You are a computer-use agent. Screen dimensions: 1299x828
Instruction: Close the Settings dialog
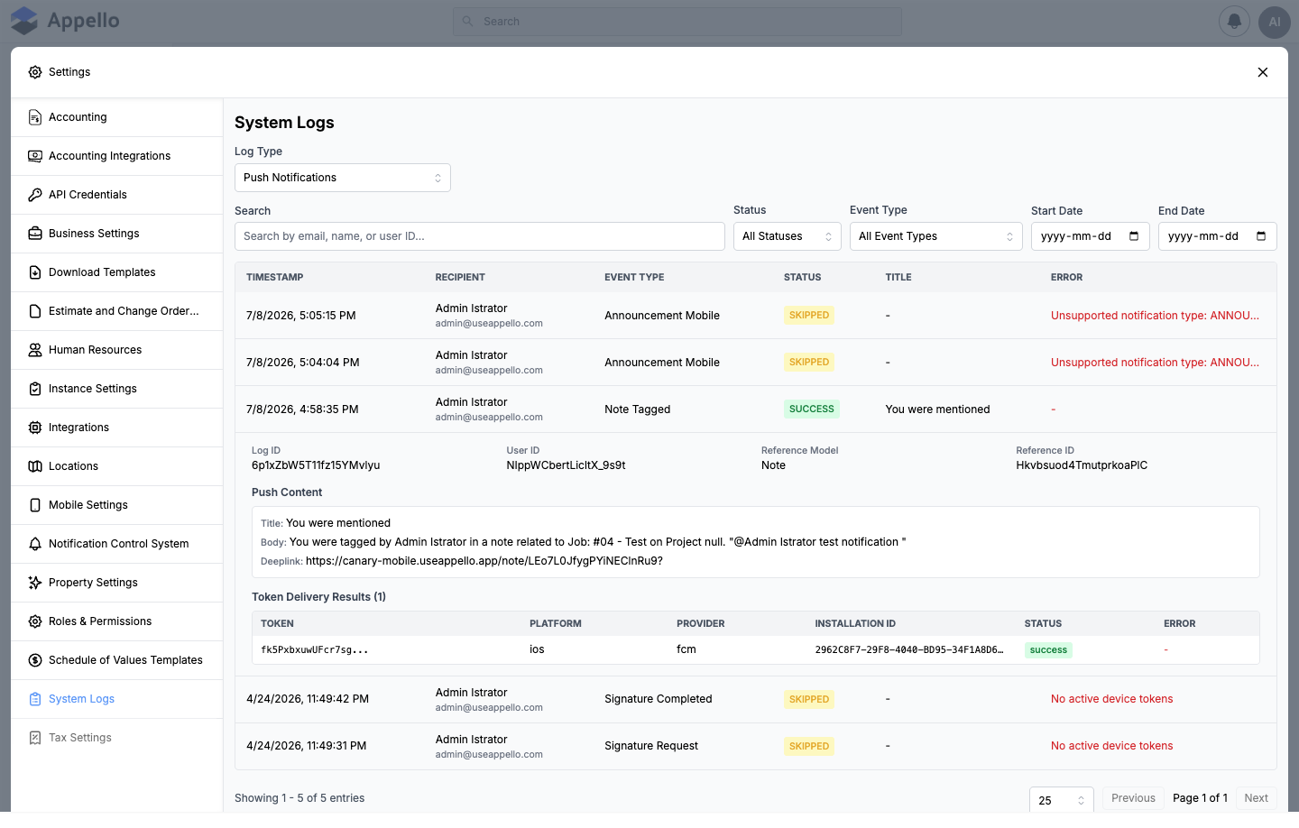click(x=1263, y=72)
